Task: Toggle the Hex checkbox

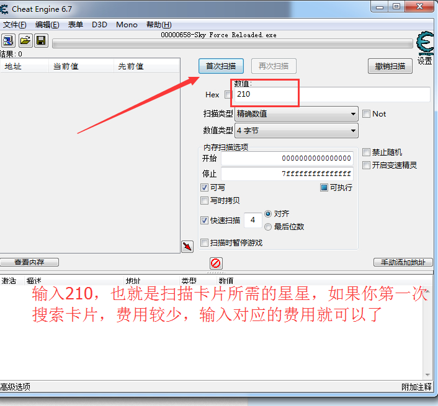Action: click(228, 95)
